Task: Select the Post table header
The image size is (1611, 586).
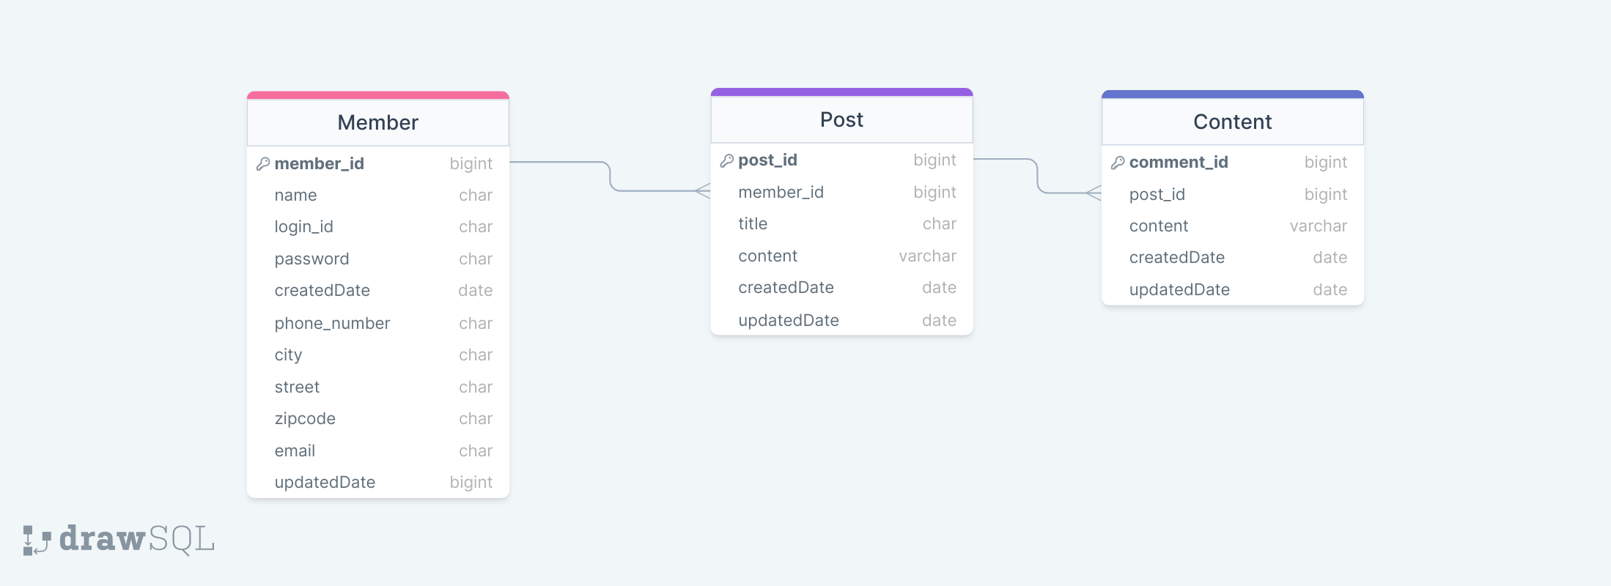Action: coord(842,119)
